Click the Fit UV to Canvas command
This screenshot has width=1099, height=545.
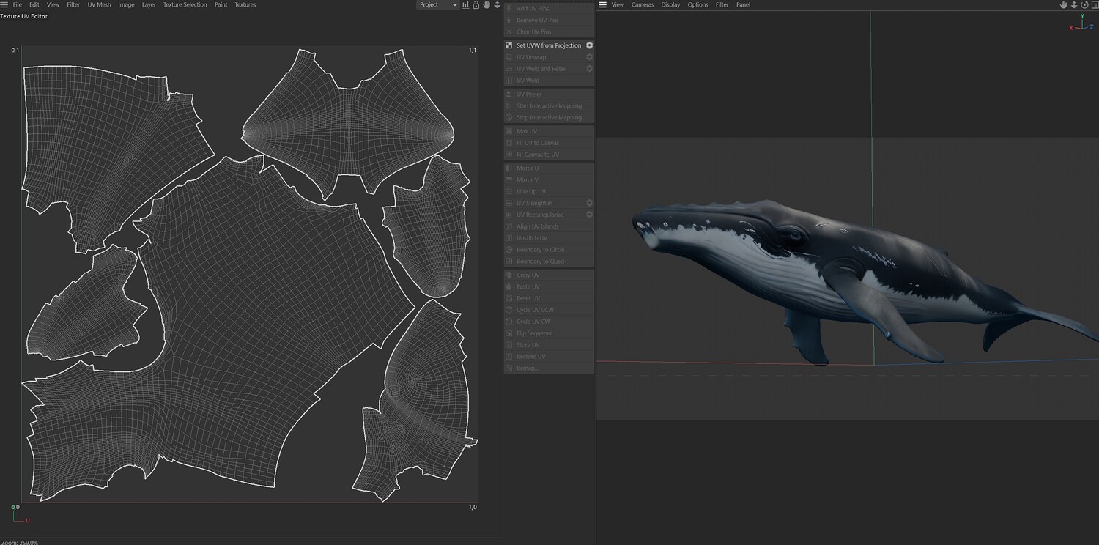pyautogui.click(x=537, y=143)
